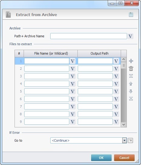Image resolution: width=141 pixels, height=165 pixels.
Task: Open the notes icon in header
Action: pos(131,15)
